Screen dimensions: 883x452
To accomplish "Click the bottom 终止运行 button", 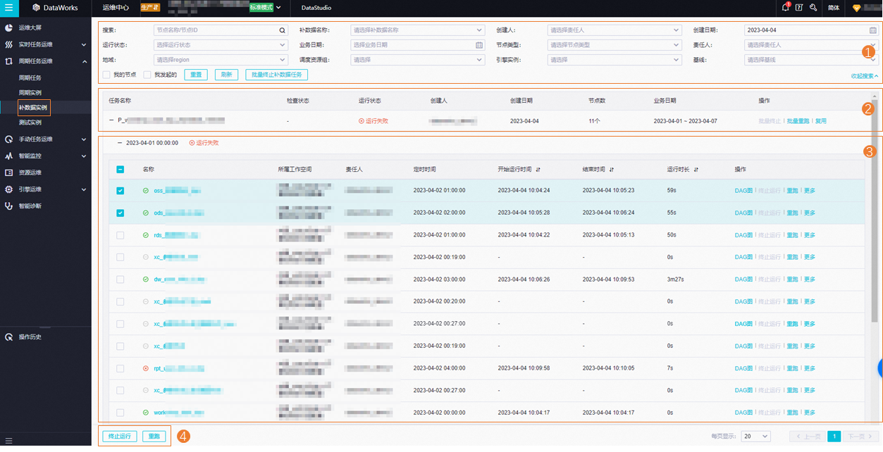I will (x=120, y=437).
